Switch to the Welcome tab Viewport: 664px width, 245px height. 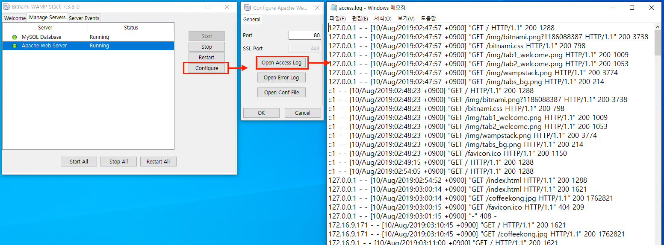pos(15,18)
